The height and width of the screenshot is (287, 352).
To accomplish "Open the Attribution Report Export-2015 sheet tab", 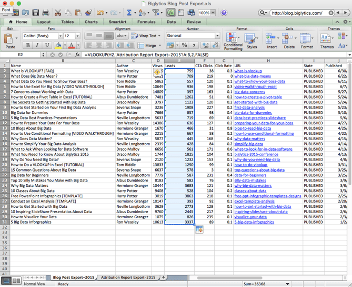I will pos(128,277).
